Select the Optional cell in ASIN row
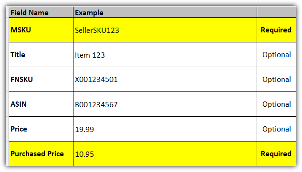Screen dimensions: 302x172 click(x=276, y=104)
